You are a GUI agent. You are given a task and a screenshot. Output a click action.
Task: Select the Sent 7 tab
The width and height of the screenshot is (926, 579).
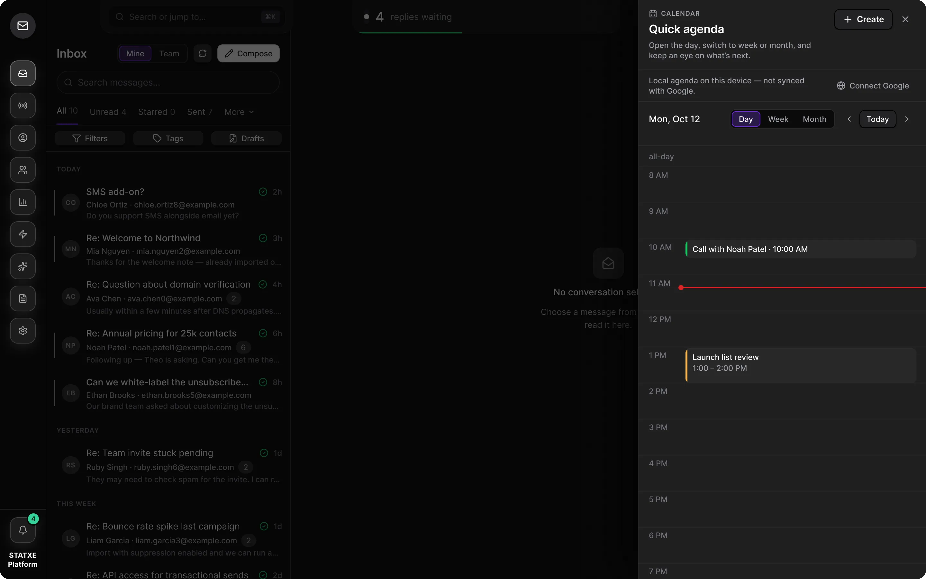(200, 112)
